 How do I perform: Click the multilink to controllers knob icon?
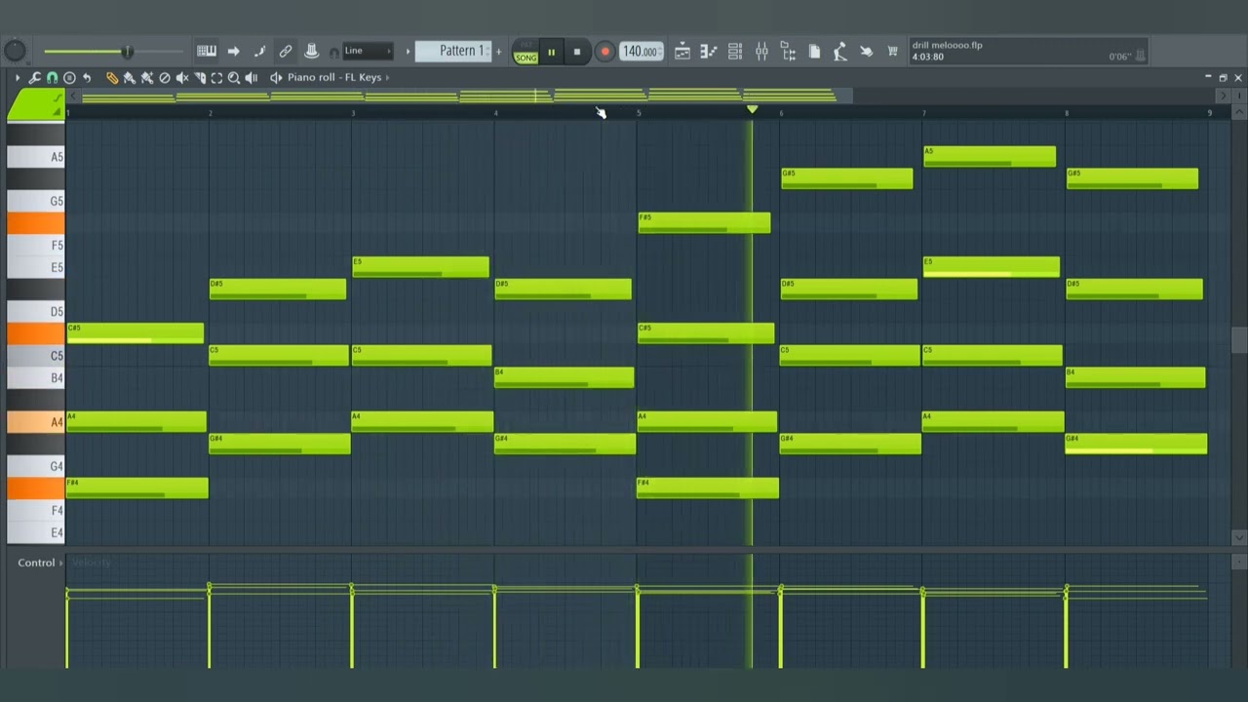pos(312,51)
